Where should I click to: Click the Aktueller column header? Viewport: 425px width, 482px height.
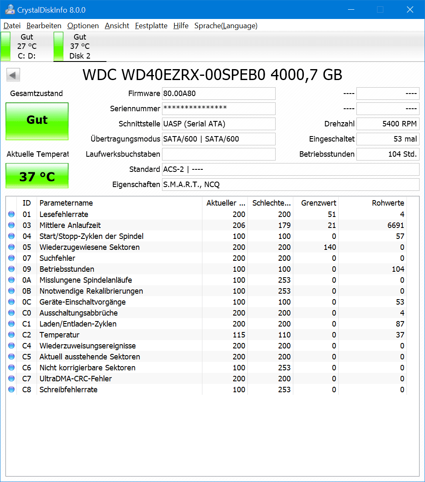click(225, 203)
